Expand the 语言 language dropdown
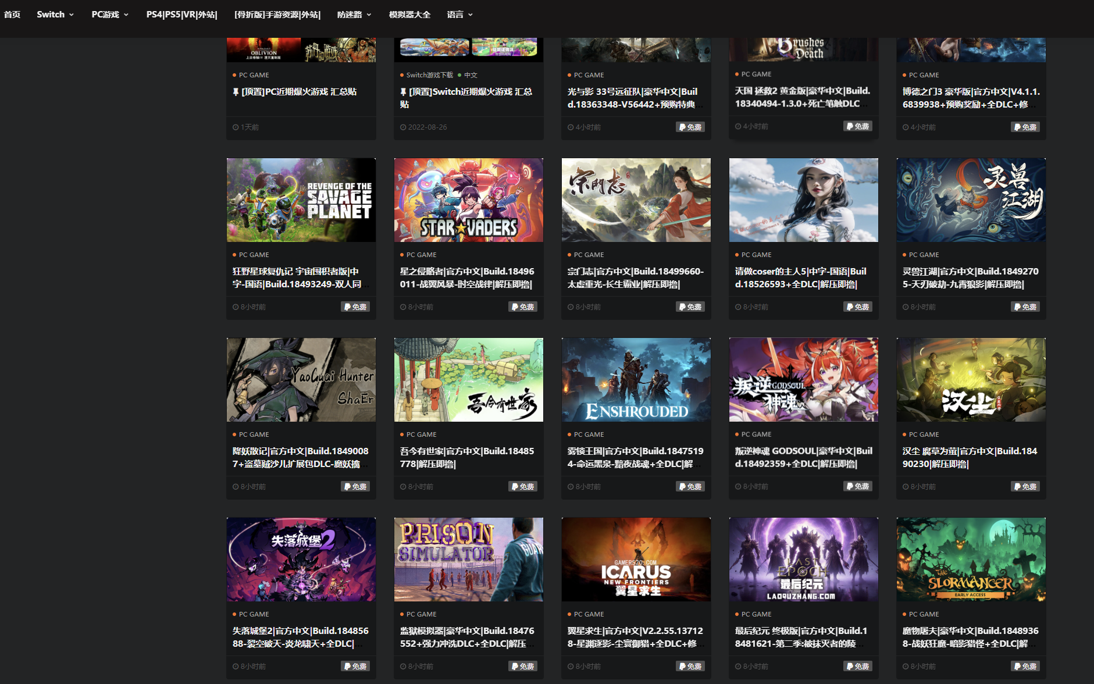1094x684 pixels. pyautogui.click(x=459, y=15)
